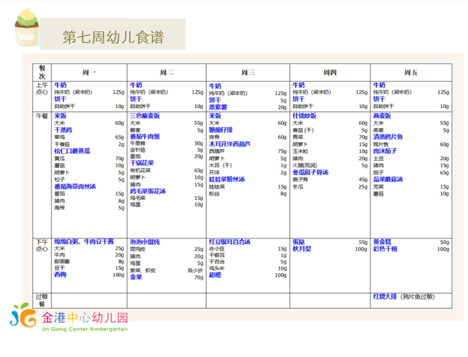Click the ingredient '馄饨皮'
Image resolution: width=468 pixels, height=357 pixels.
[x=138, y=249]
